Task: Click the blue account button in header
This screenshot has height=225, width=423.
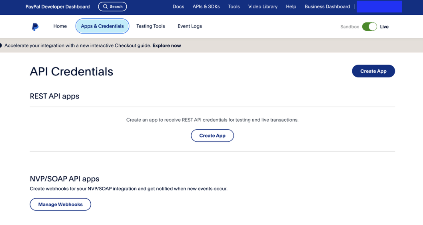Action: 379,6
